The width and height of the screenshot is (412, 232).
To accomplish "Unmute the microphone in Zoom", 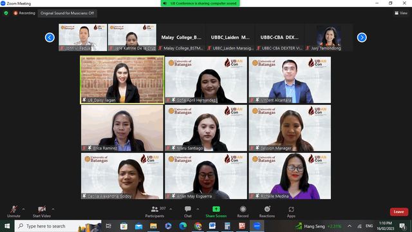I will point(14,211).
